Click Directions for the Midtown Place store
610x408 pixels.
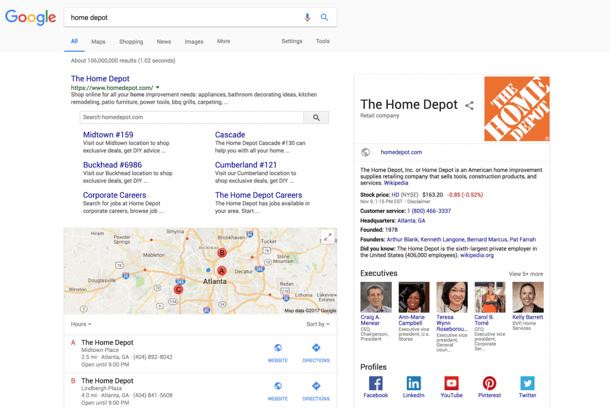click(316, 351)
